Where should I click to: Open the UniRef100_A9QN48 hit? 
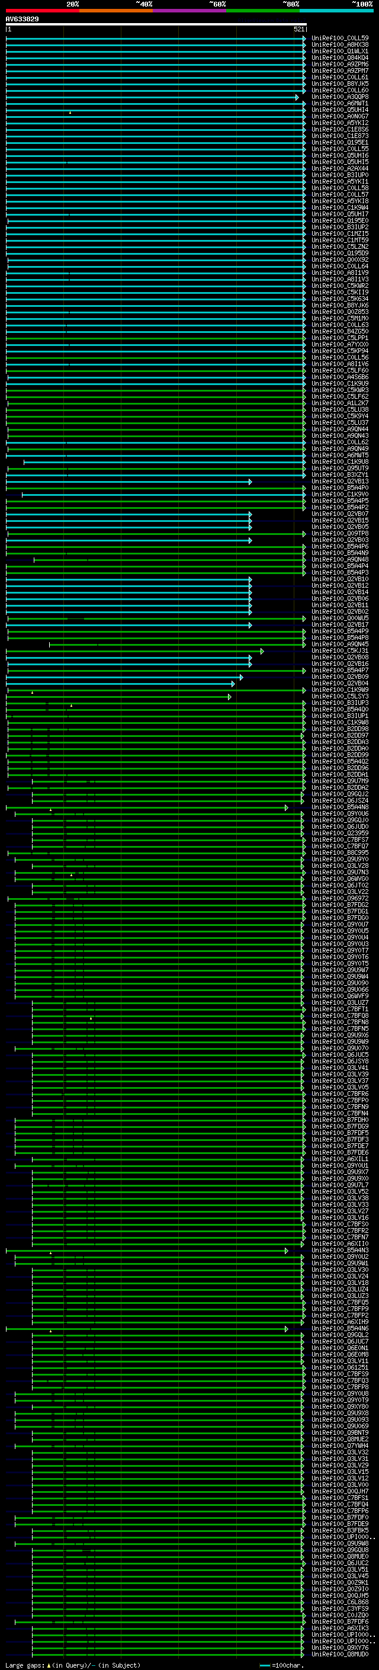pyautogui.click(x=339, y=559)
